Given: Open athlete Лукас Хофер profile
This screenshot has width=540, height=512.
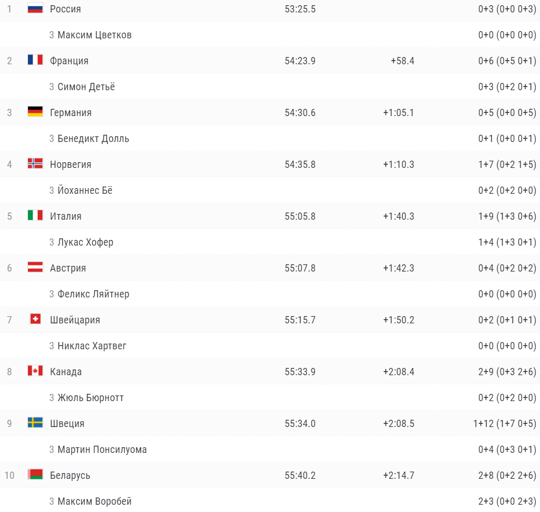Looking at the screenshot, I should [86, 242].
